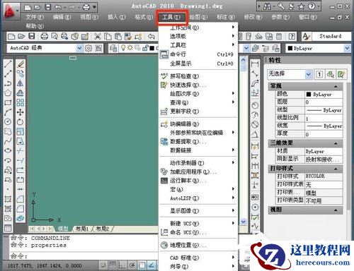This screenshot has width=354, height=271.
Task: Select the Copy object tool
Action: (x=21, y=73)
